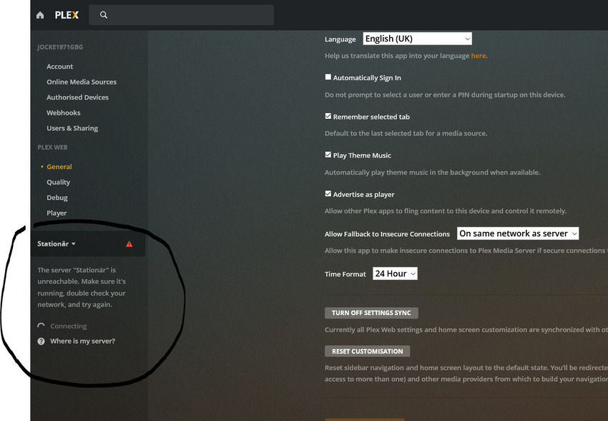Click 'Where is my server?' link

pos(82,341)
